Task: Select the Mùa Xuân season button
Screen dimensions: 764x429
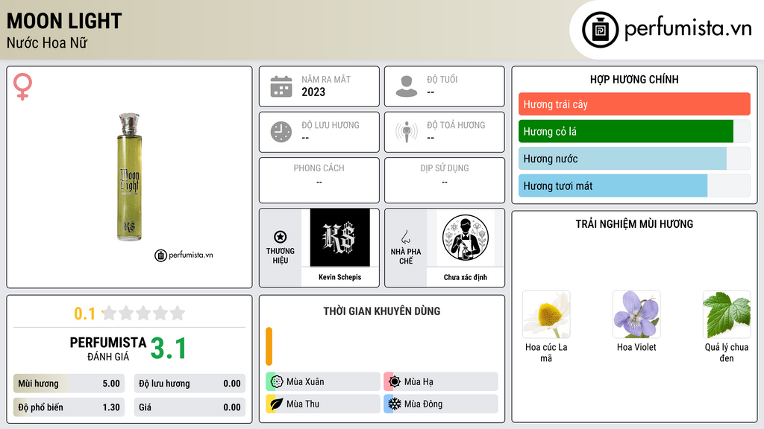Action: (323, 382)
